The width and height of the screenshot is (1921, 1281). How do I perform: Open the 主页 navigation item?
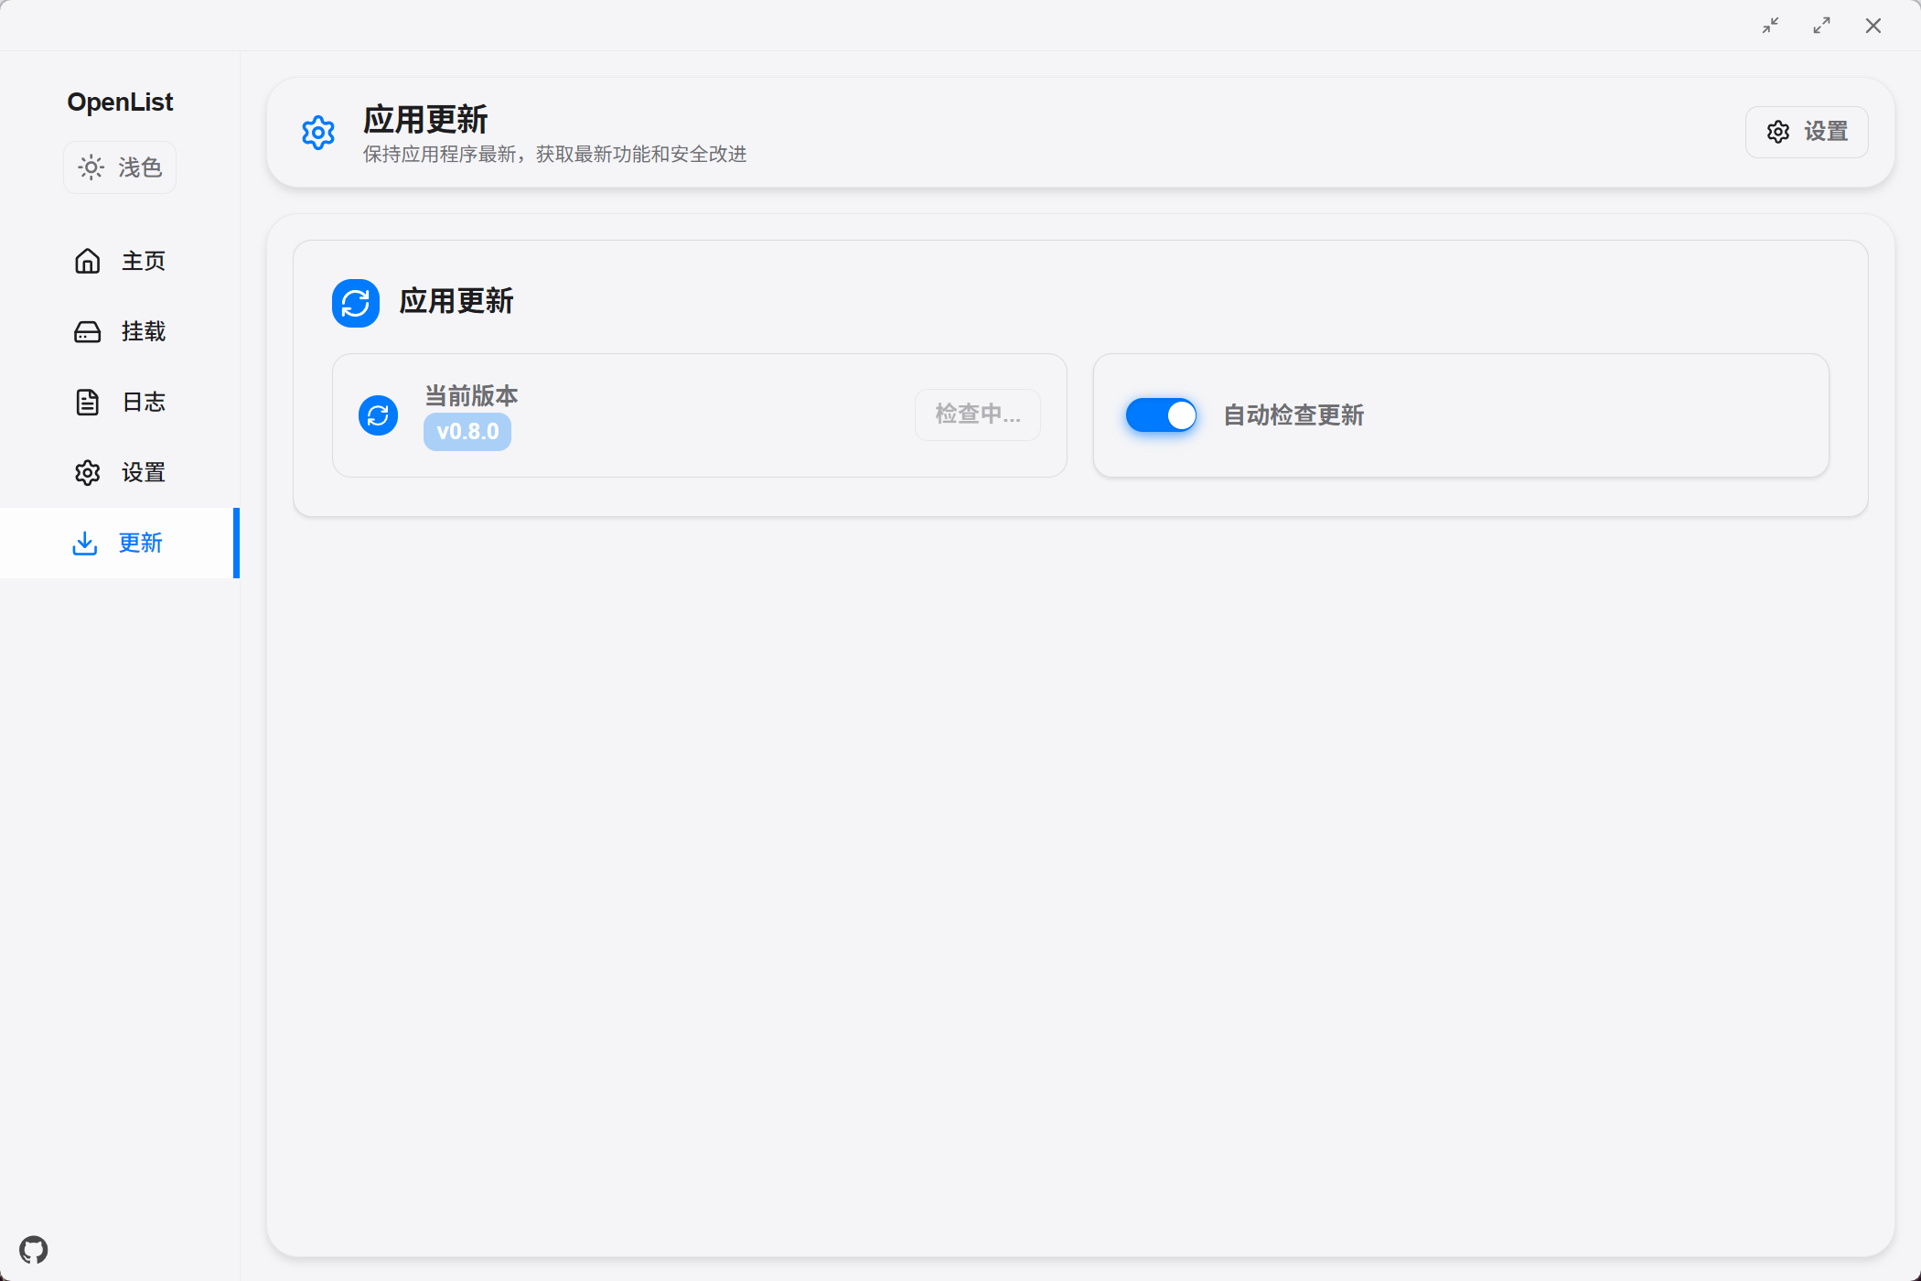coord(144,262)
